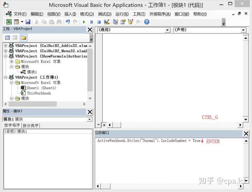Collapse 模块 folder under ShowFormula project
Screen dimensions: 252x192
click(x=12, y=67)
